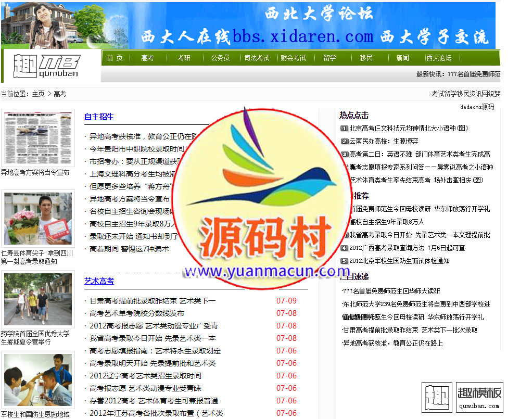Click the 留学 navigation item
Viewport: 520px width, 419px height.
coord(329,58)
